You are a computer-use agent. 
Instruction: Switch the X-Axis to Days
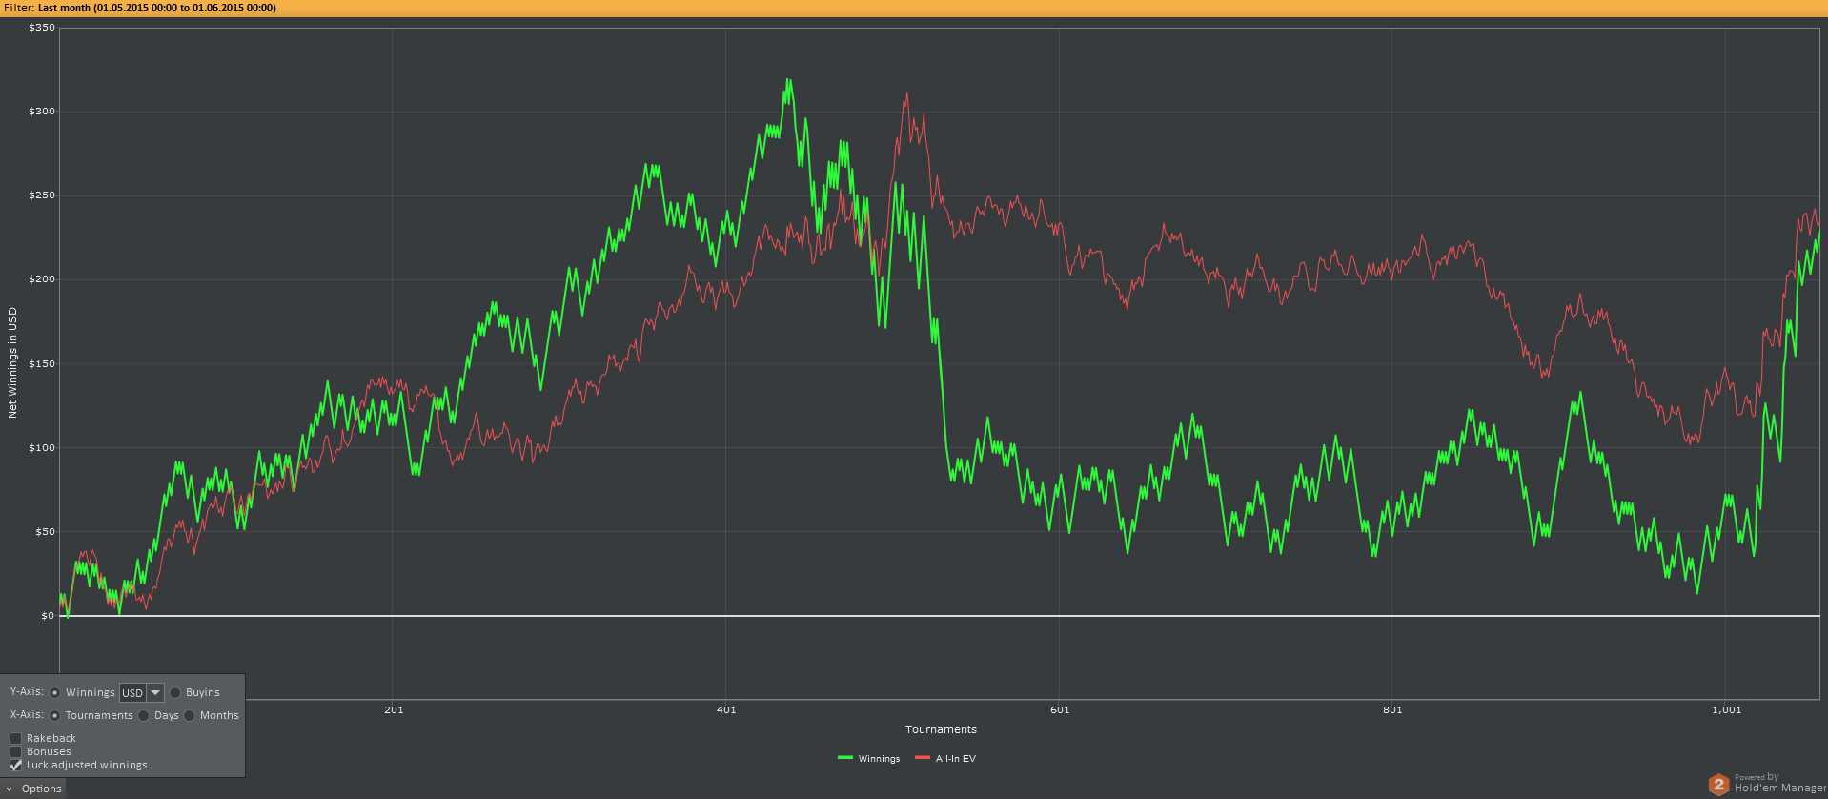144,716
